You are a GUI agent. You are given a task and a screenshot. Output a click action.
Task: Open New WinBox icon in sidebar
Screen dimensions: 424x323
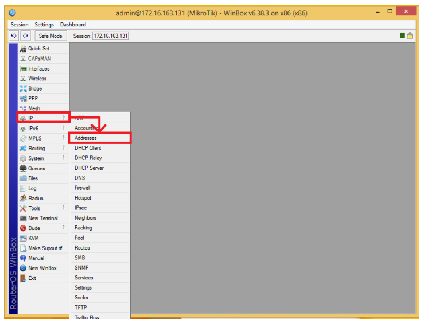click(23, 268)
